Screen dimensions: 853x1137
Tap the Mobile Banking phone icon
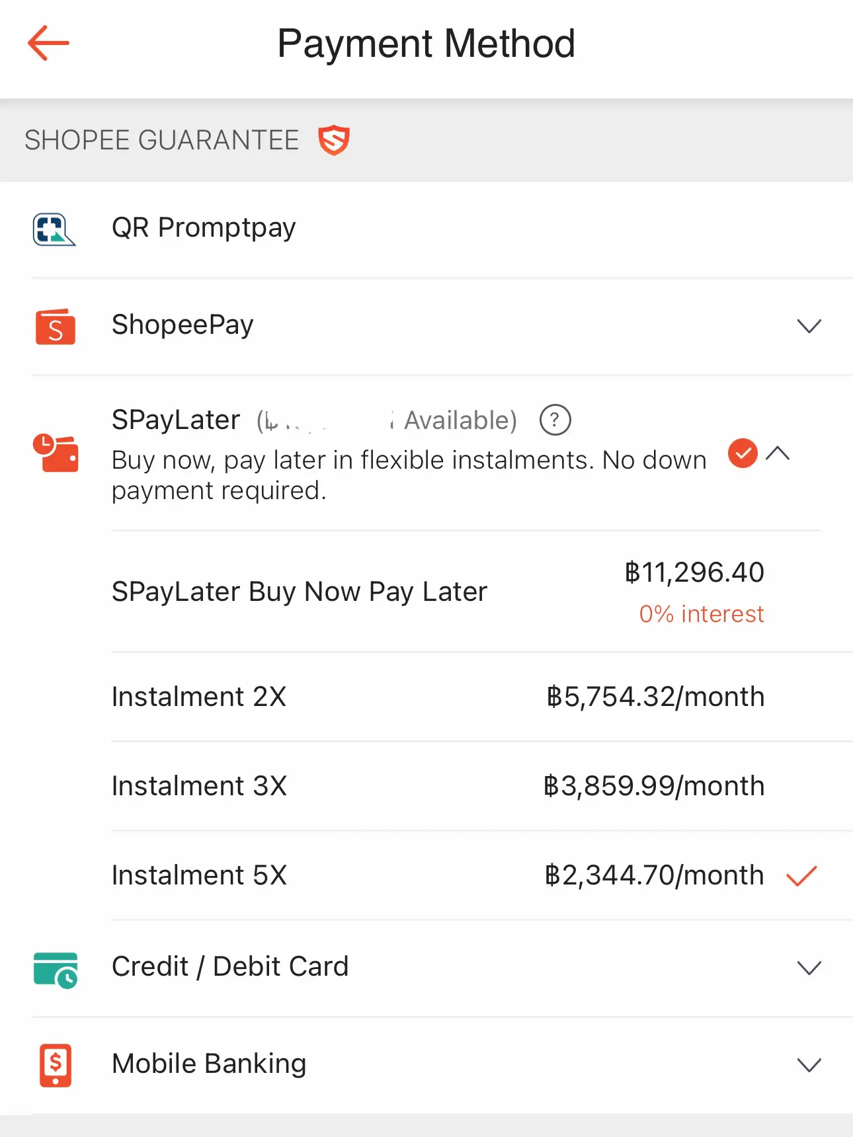[x=56, y=1065]
